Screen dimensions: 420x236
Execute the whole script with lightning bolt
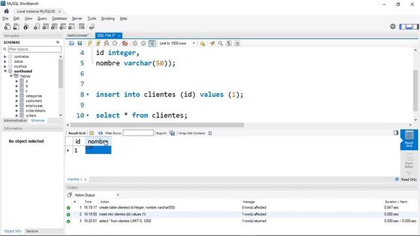(x=90, y=43)
